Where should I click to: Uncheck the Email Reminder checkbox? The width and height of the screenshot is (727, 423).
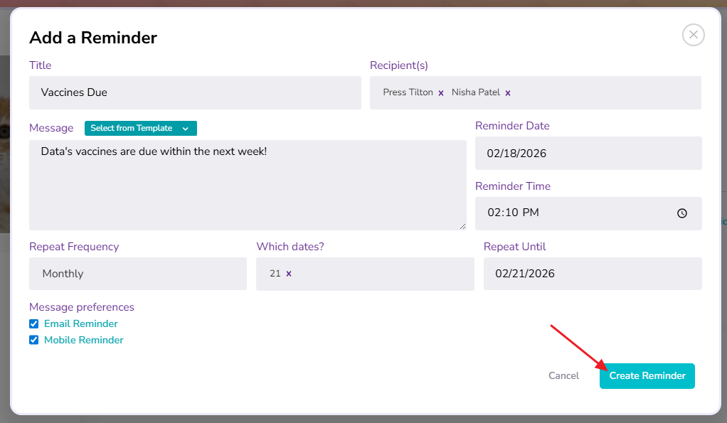34,324
